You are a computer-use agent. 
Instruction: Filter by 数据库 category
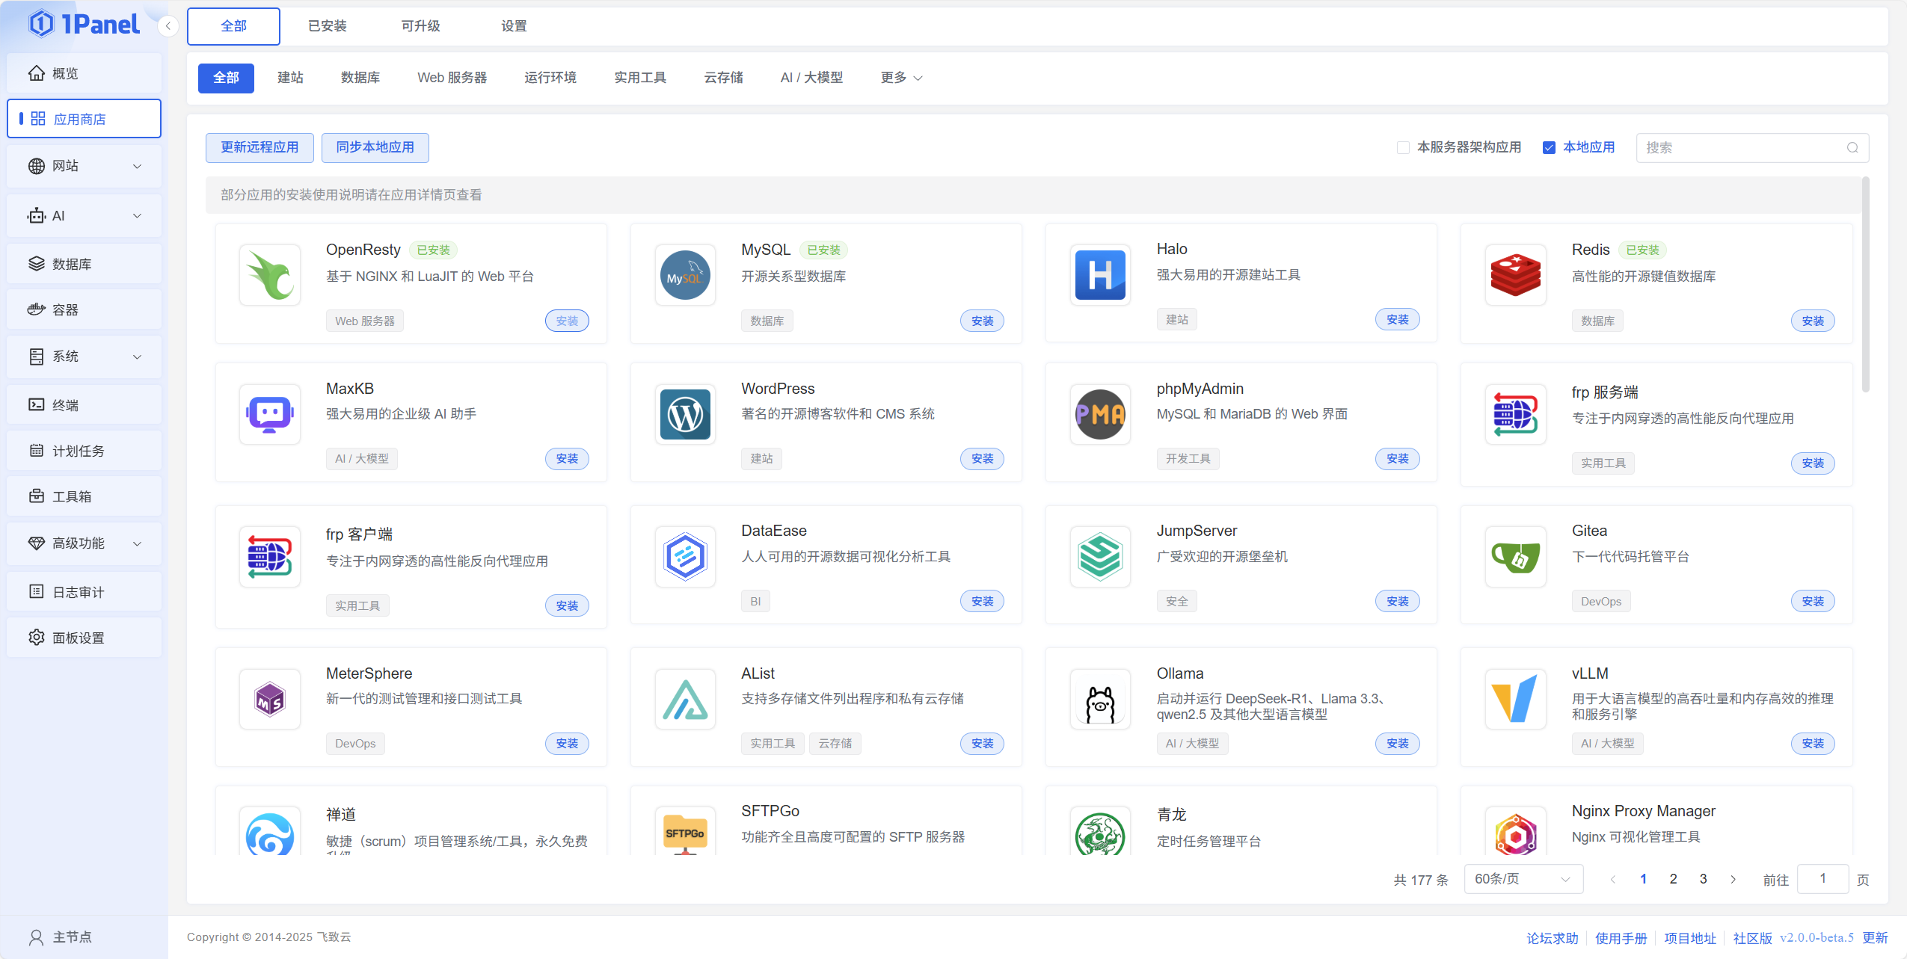tap(360, 78)
